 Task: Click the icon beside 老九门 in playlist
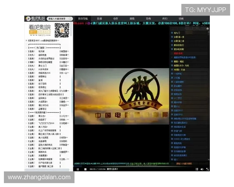tap(172, 33)
